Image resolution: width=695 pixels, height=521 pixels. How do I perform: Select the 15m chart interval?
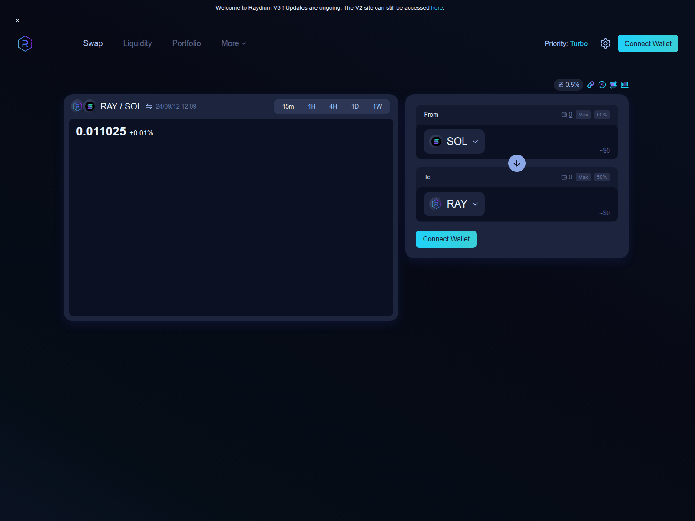tap(288, 106)
